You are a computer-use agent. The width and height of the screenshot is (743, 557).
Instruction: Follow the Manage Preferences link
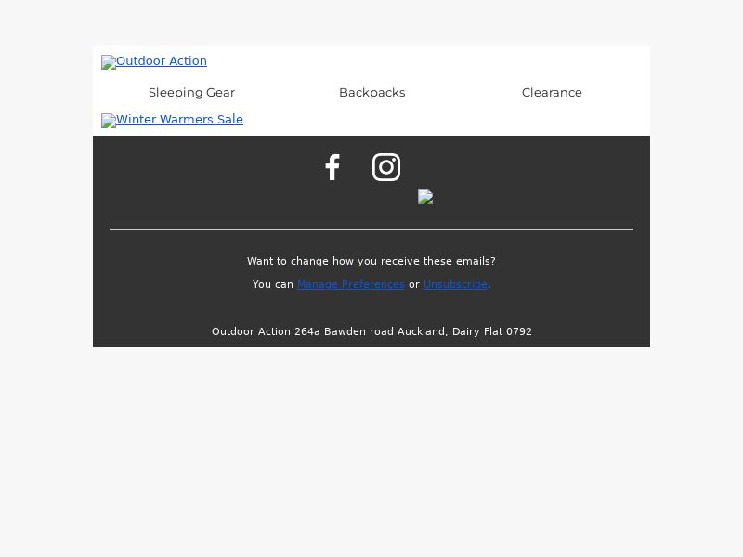351,284
